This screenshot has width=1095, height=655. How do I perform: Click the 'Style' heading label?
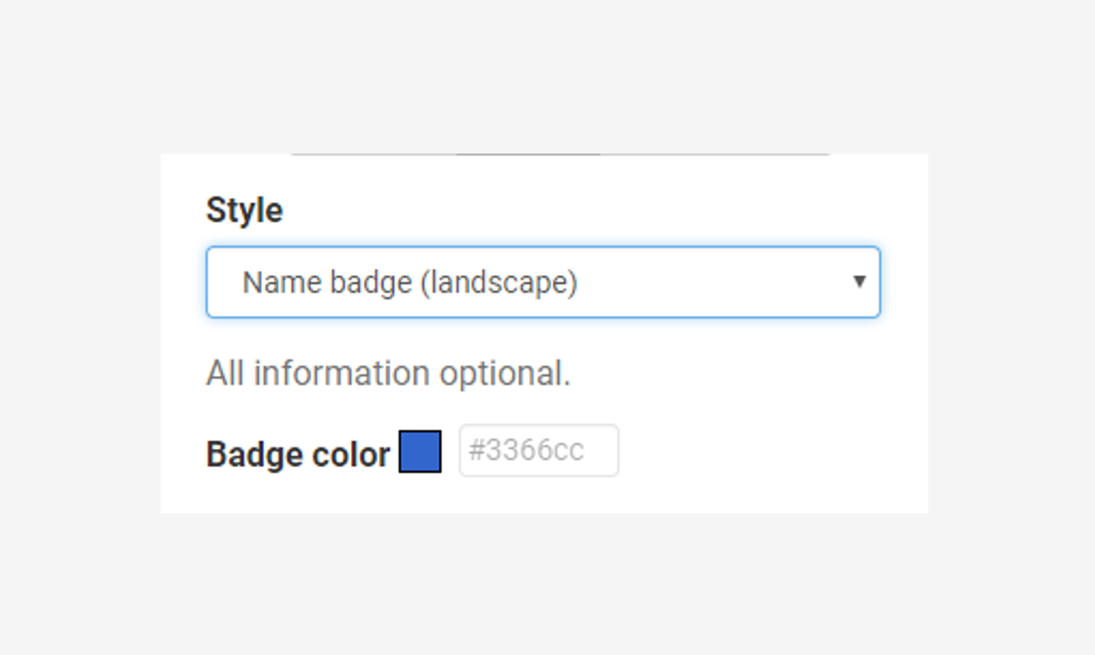(244, 211)
